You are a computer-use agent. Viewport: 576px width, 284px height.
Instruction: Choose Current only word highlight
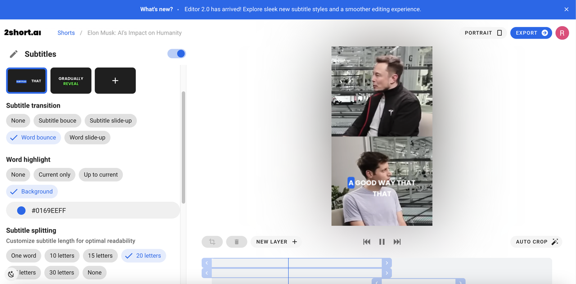54,175
